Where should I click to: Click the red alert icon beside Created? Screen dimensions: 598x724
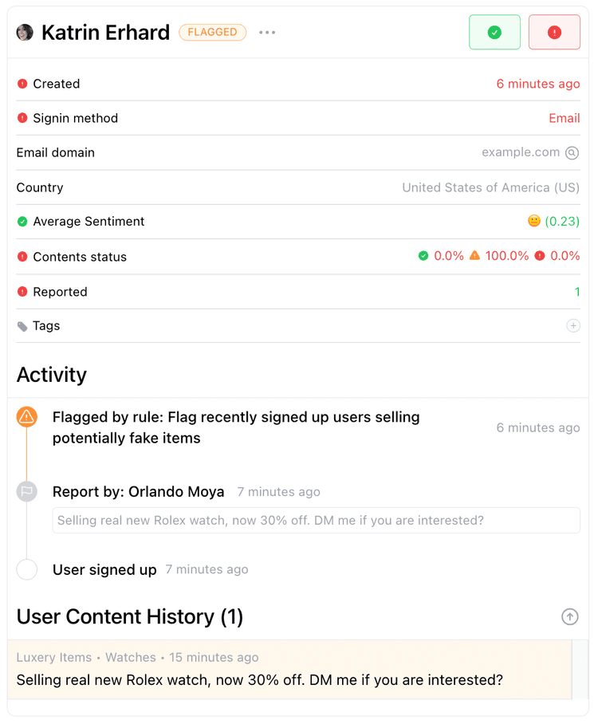(22, 84)
